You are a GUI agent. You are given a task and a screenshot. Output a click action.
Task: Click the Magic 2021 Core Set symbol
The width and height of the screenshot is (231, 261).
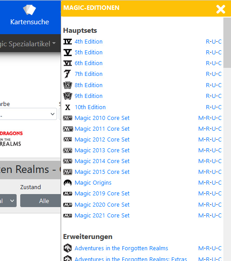[x=67, y=216]
